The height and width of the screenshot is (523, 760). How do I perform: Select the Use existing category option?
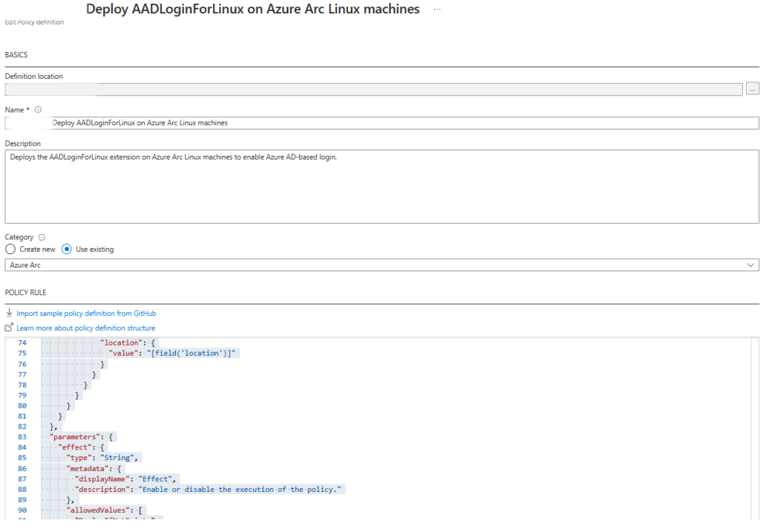67,249
